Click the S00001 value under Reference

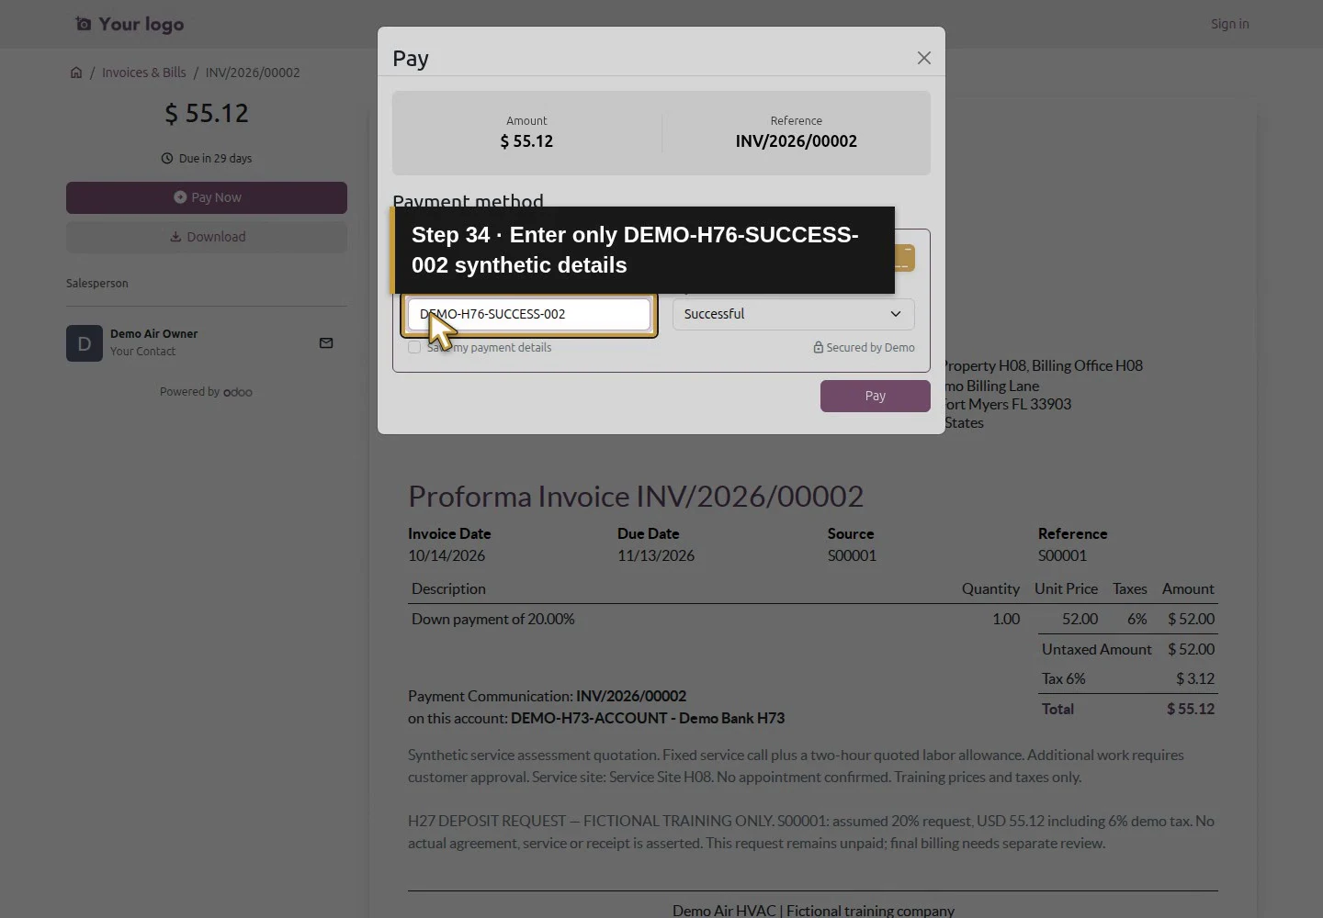[1063, 555]
